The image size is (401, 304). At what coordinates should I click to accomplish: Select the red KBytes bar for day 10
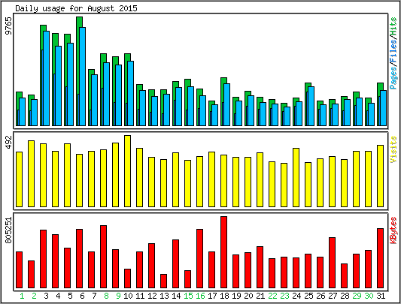(128, 278)
